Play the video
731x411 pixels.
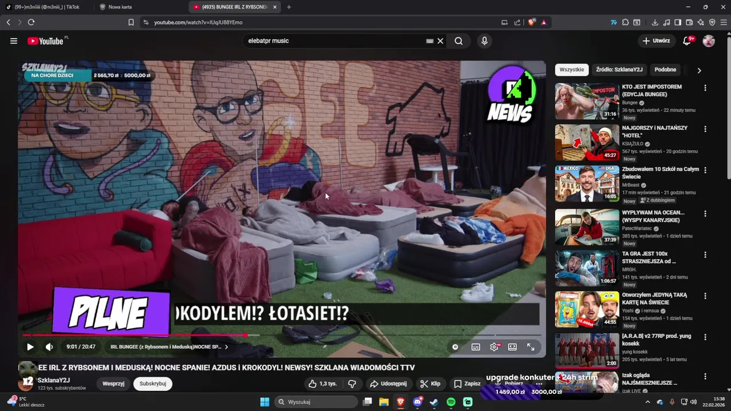(x=30, y=346)
